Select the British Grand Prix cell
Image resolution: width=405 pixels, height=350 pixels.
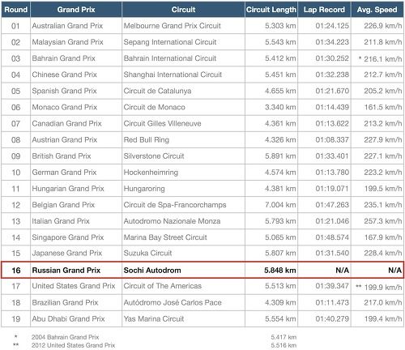click(x=76, y=156)
